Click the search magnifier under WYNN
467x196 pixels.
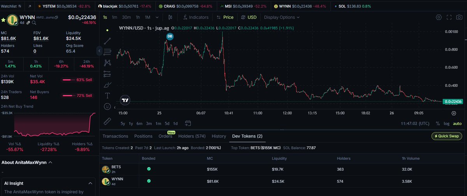click(34, 23)
